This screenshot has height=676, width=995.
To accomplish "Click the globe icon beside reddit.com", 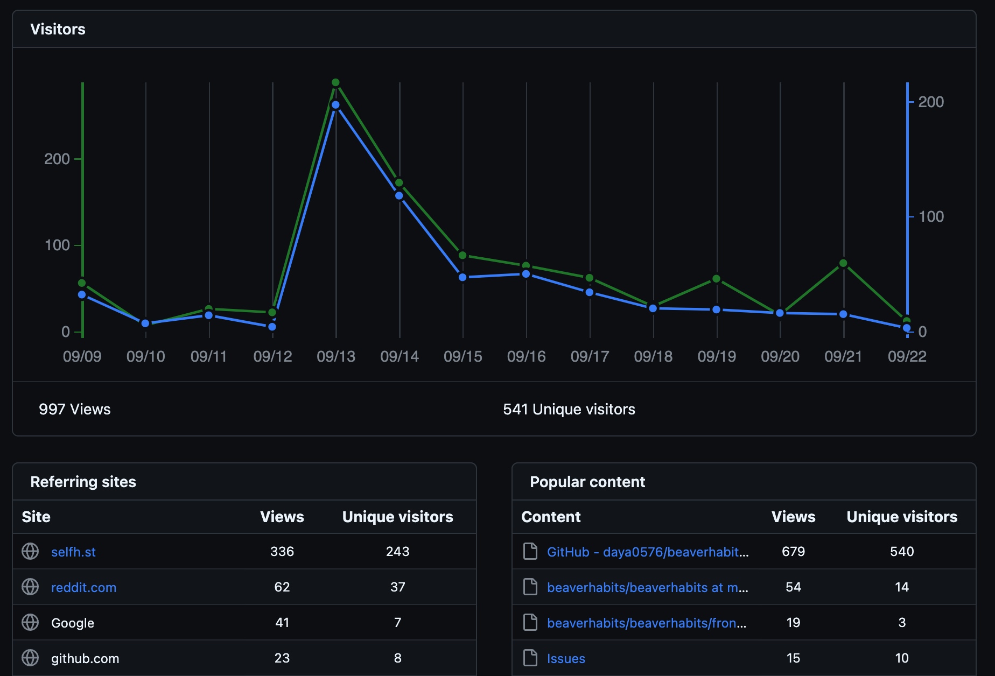I will [x=30, y=587].
